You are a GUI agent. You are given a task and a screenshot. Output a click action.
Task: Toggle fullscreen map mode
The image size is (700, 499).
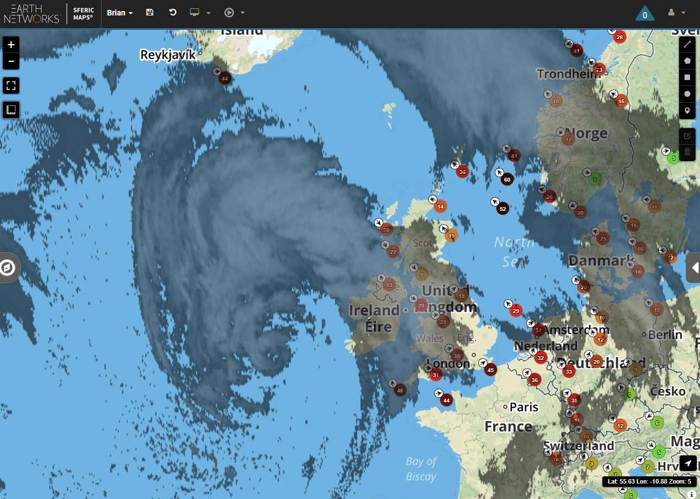click(x=11, y=86)
